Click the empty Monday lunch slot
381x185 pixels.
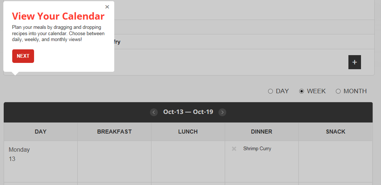pos(188,161)
